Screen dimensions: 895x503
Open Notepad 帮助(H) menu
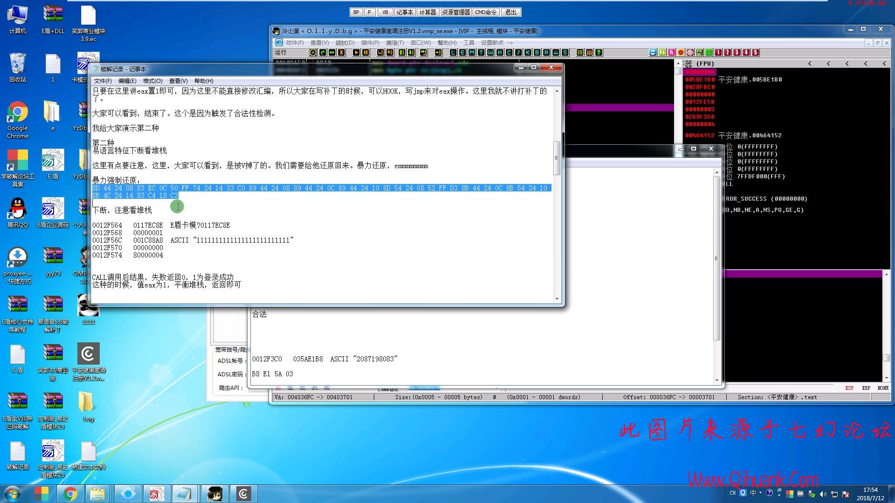tap(204, 81)
